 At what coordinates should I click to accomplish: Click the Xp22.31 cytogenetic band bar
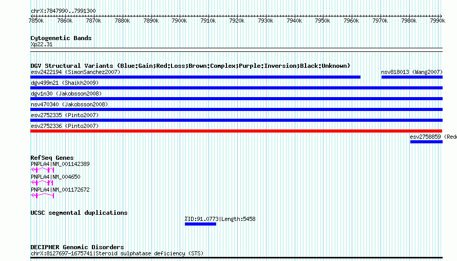pyautogui.click(x=236, y=50)
